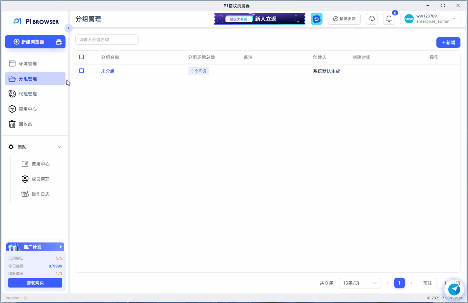Viewport: 468px width, 303px height.
Task: Collapse the sidebar with the arrow handle
Action: (x=68, y=28)
